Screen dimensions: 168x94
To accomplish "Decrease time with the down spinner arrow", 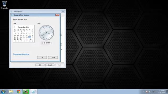I will pyautogui.click(x=51, y=44).
